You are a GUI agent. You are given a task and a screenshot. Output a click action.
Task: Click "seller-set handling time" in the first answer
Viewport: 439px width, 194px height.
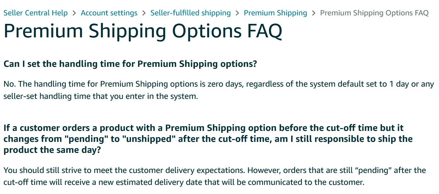[x=47, y=96]
